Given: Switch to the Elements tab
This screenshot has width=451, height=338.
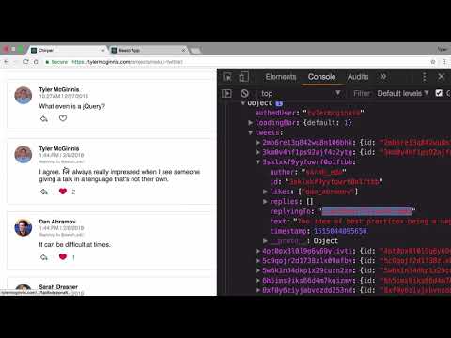Looking at the screenshot, I should 281,77.
